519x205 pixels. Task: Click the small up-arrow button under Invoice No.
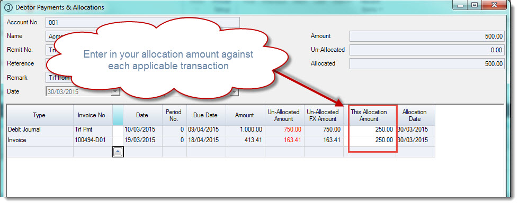(x=118, y=152)
